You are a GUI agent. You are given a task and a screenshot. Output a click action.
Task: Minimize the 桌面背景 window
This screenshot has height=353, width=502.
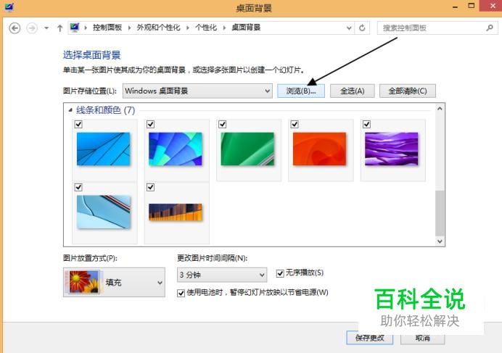point(455,7)
